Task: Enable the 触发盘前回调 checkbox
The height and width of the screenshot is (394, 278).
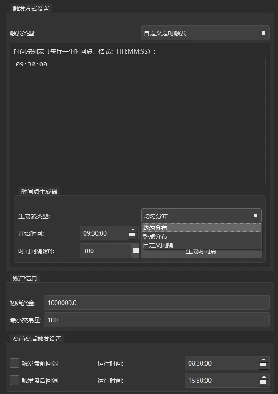Action: (15, 363)
